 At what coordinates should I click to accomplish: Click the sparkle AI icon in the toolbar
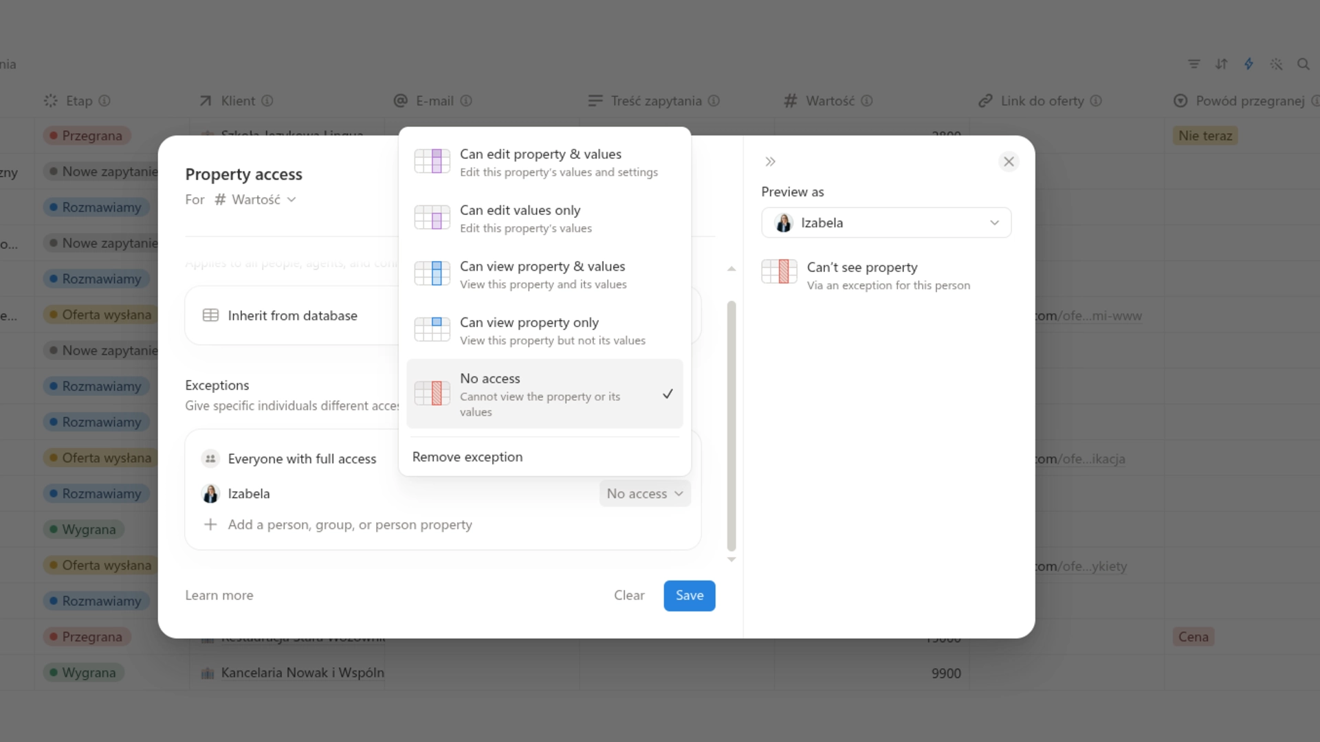[1276, 64]
